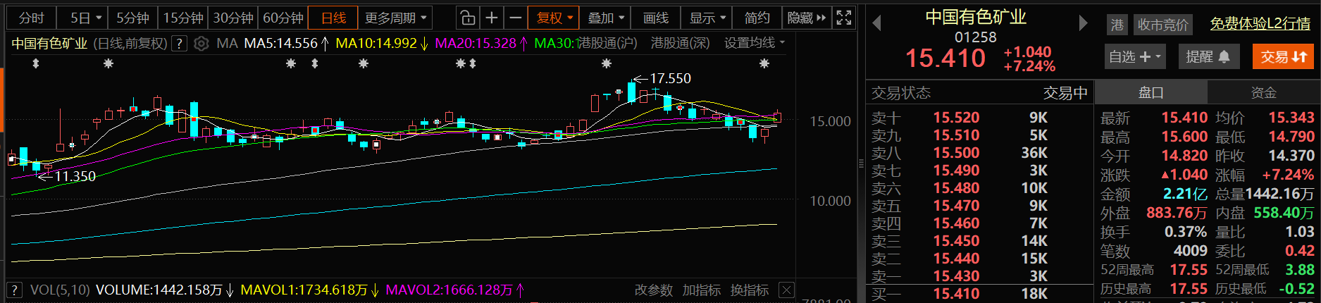This screenshot has height=303, width=1321.
Task: Open 自选 watchlist dropdown
Action: pyautogui.click(x=1134, y=56)
